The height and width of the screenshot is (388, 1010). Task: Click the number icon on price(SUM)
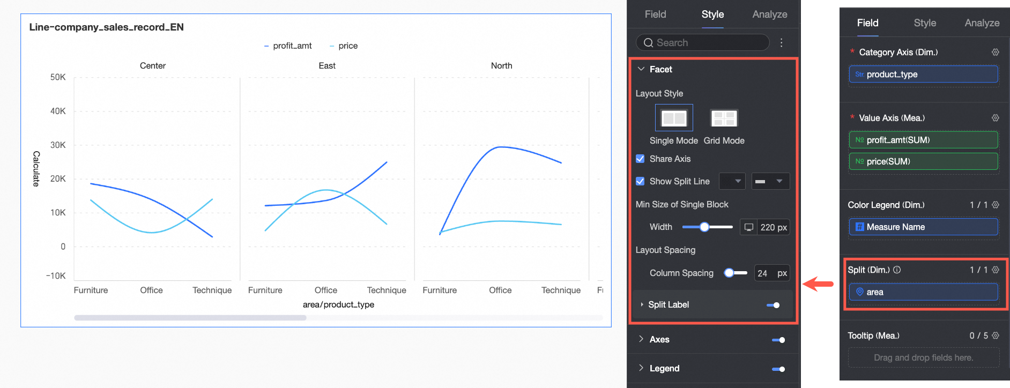(x=859, y=161)
